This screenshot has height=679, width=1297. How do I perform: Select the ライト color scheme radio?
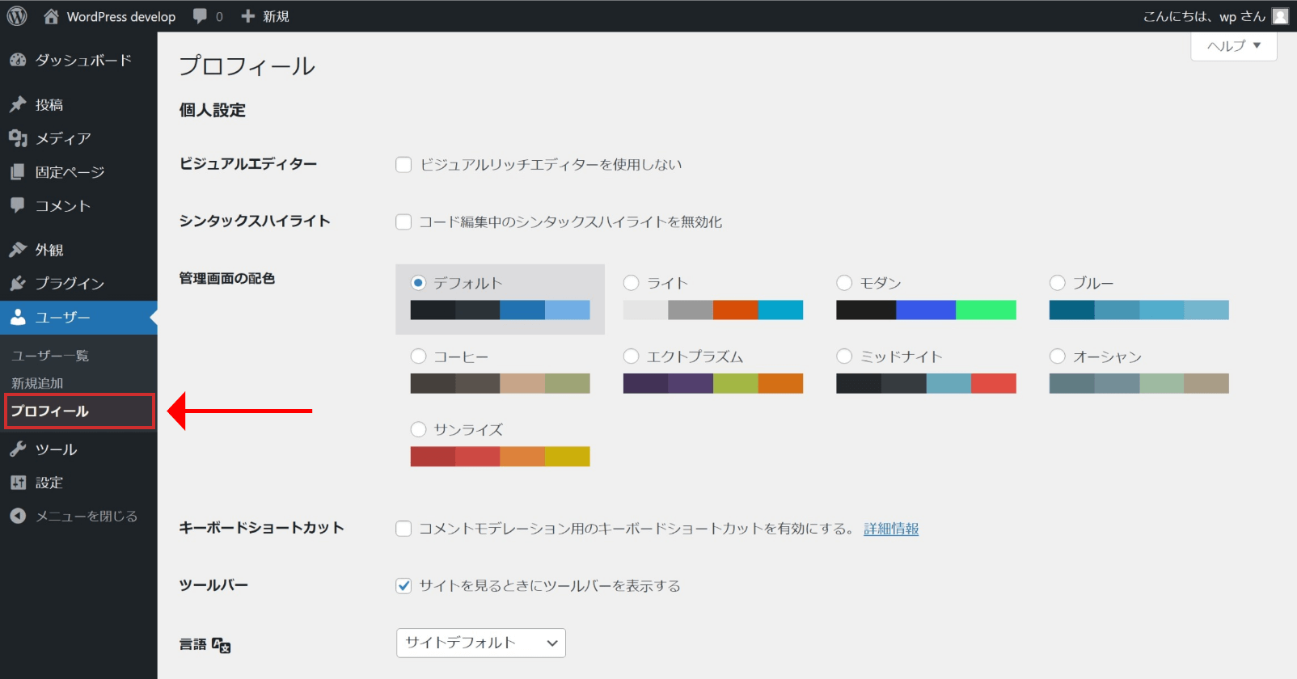point(632,283)
